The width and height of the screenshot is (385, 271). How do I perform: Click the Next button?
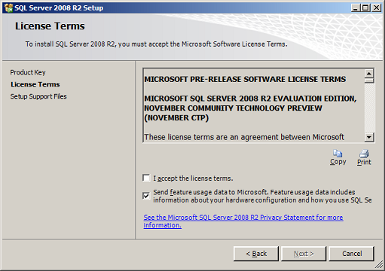(304, 254)
